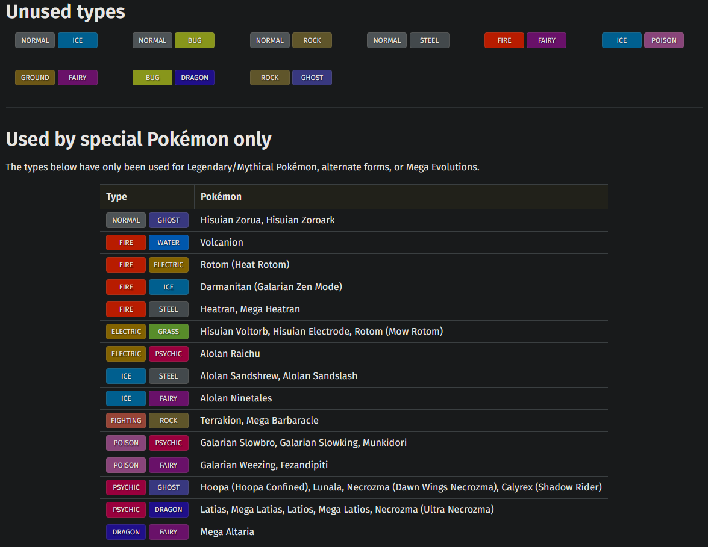
Task: Click the ROCK badge in the Terrakion row
Action: 169,420
